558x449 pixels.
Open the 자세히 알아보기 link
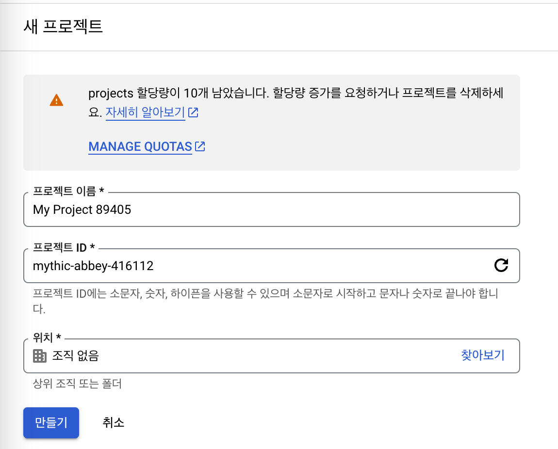tap(145, 112)
